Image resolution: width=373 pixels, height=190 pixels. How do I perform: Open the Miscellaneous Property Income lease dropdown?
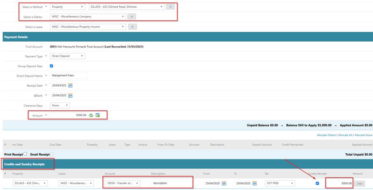(88, 27)
